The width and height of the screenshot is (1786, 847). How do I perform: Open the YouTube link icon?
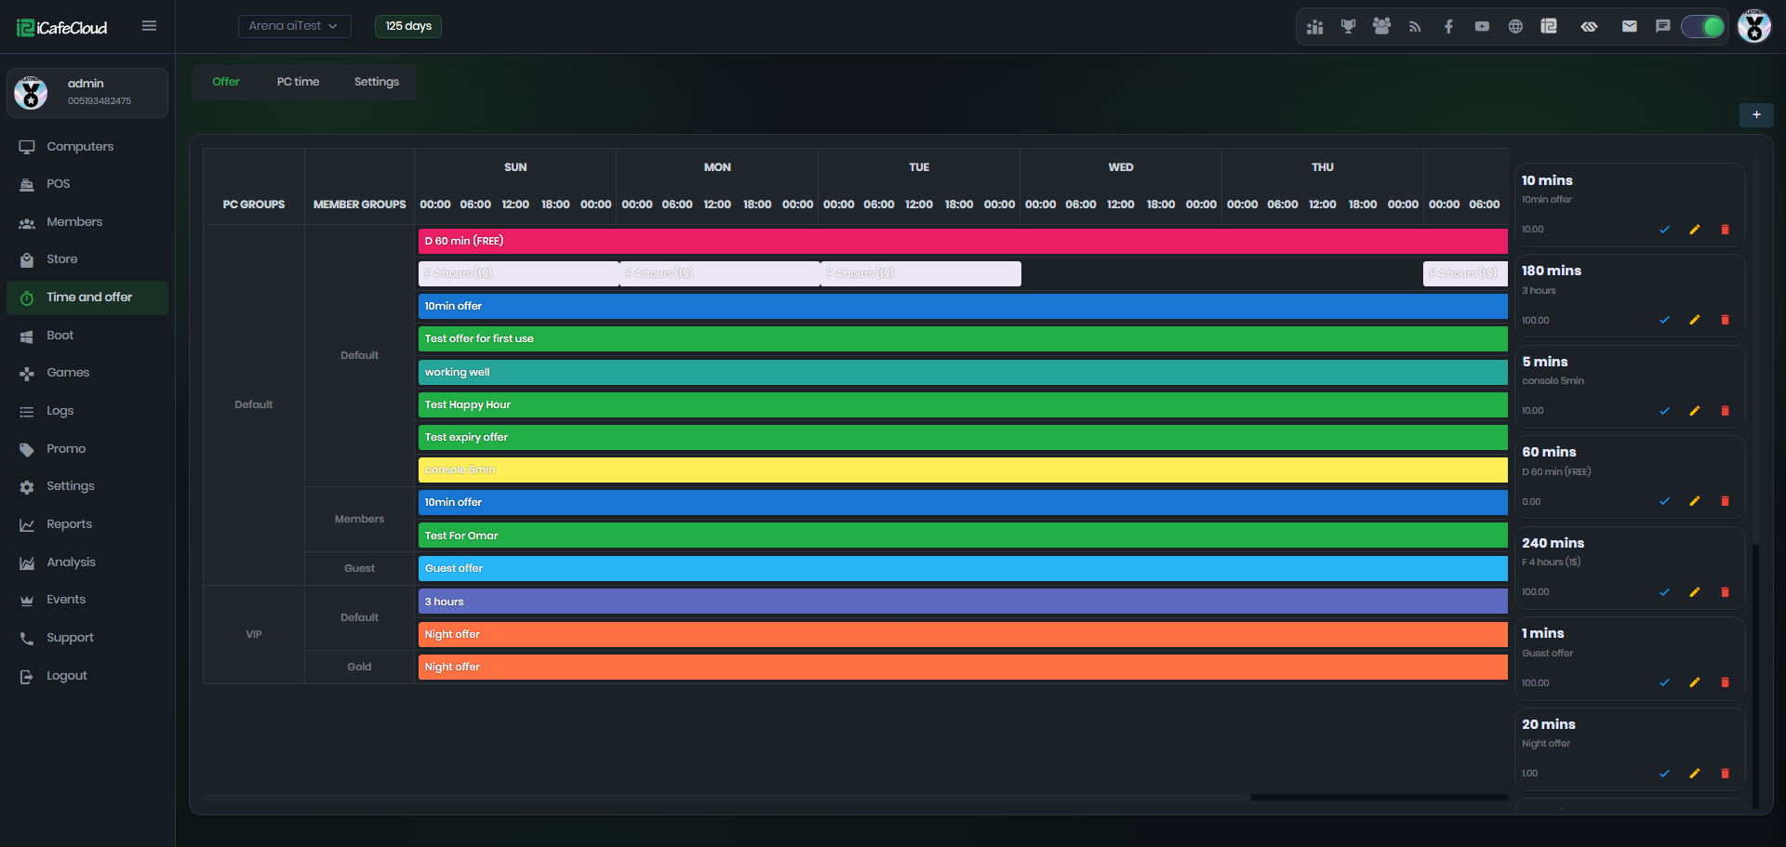coord(1482,26)
